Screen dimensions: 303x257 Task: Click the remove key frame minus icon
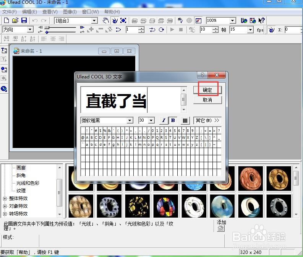(99, 29)
